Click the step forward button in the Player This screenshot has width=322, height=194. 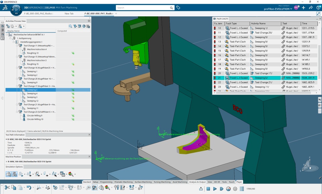coord(222,189)
